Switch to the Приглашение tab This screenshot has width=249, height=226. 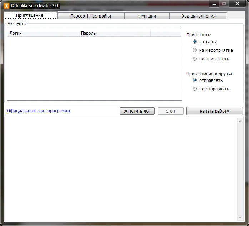[30, 15]
